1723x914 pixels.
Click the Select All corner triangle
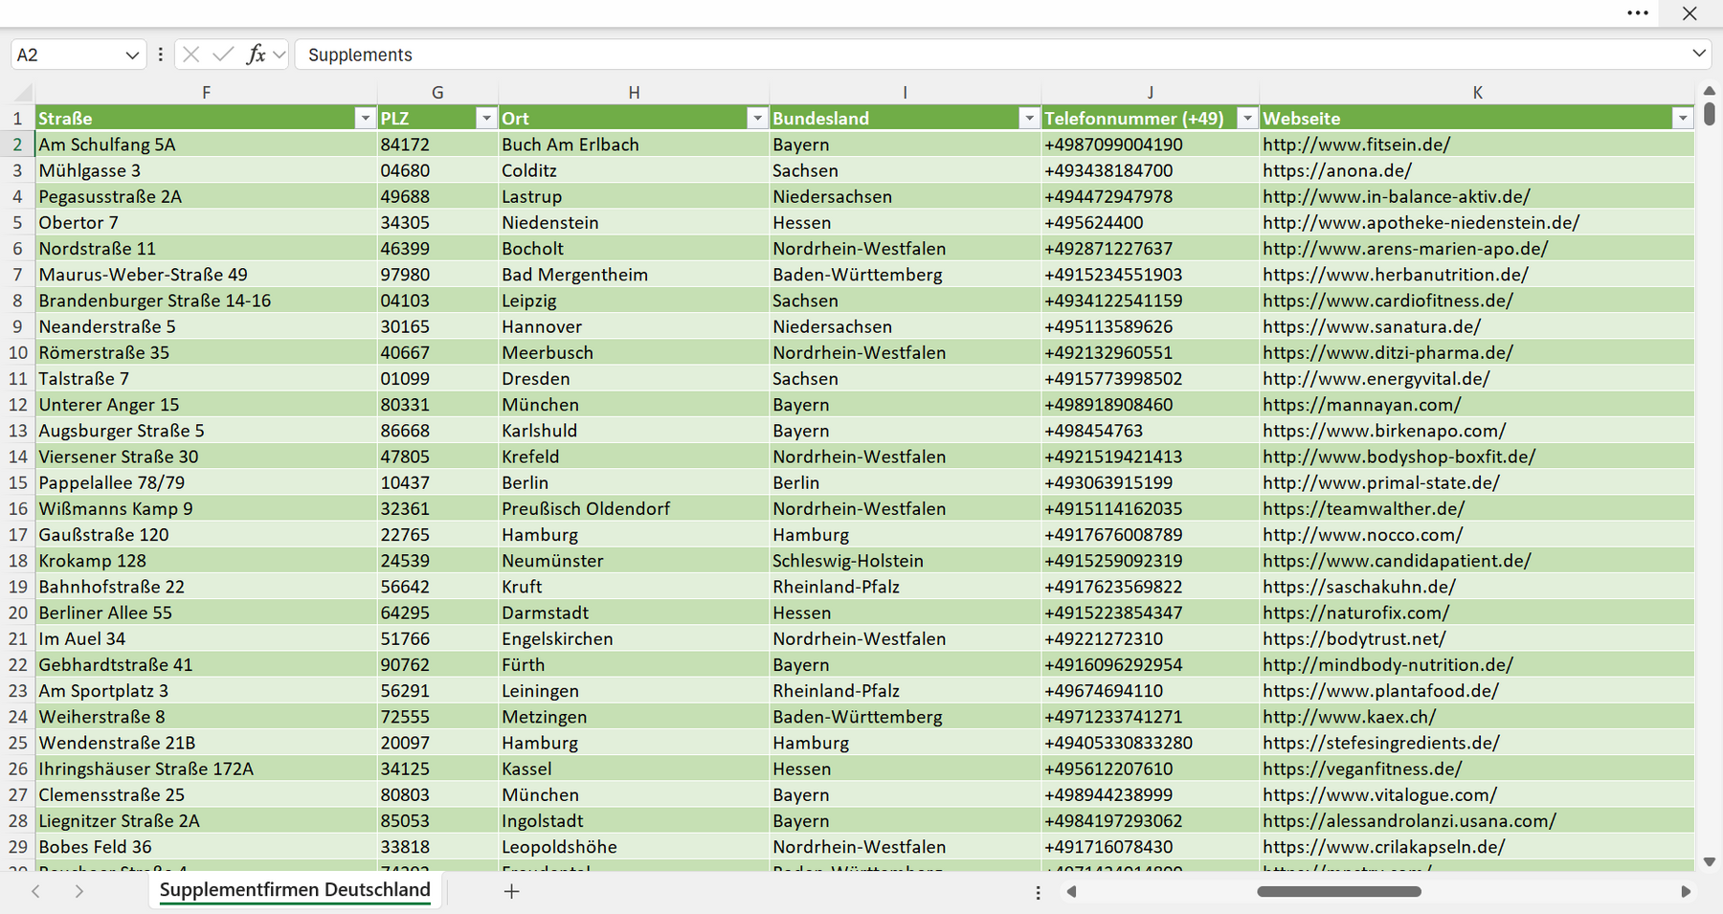pos(23,94)
